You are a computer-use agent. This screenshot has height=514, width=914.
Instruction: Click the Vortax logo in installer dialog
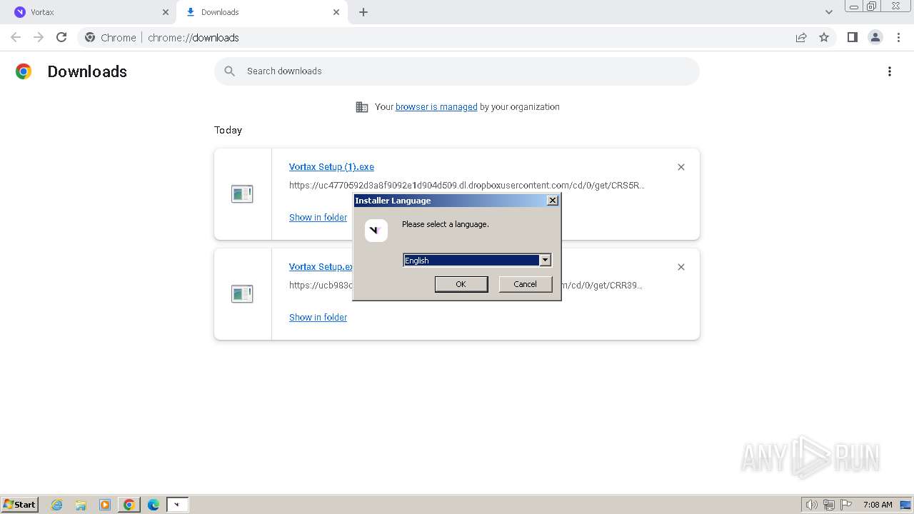[376, 231]
